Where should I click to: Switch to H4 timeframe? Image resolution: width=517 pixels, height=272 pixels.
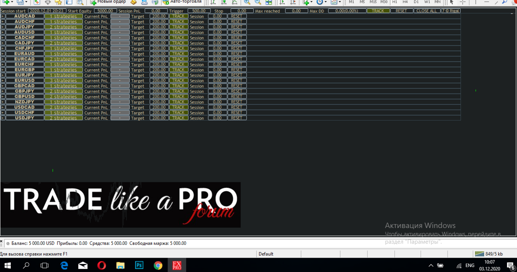pos(405,2)
